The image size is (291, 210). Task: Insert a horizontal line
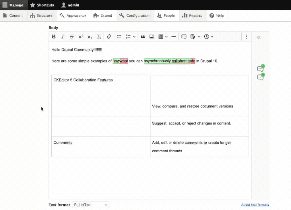pyautogui.click(x=173, y=36)
